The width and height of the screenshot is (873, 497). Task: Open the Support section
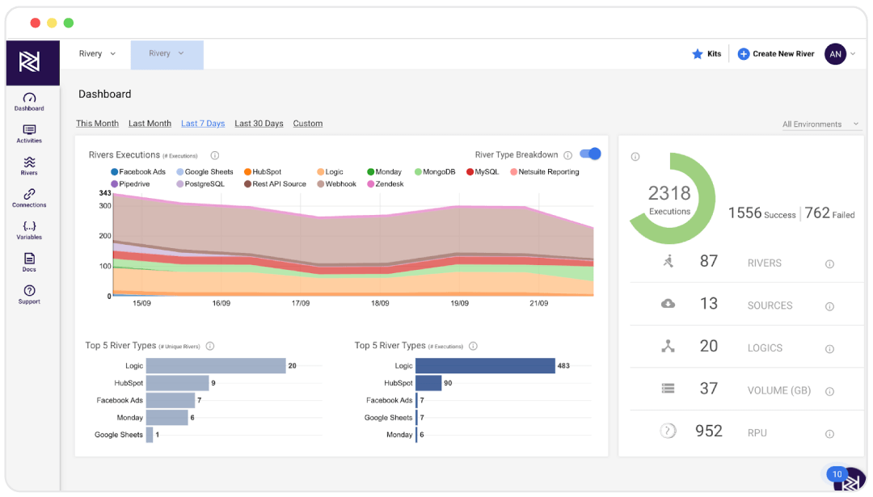click(x=29, y=295)
